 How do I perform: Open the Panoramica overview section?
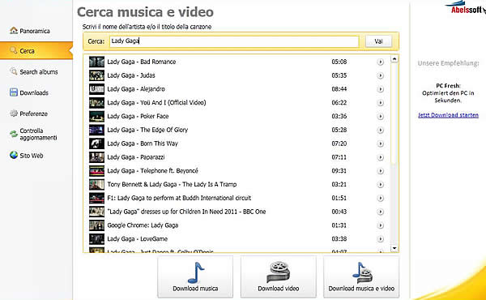coord(30,31)
